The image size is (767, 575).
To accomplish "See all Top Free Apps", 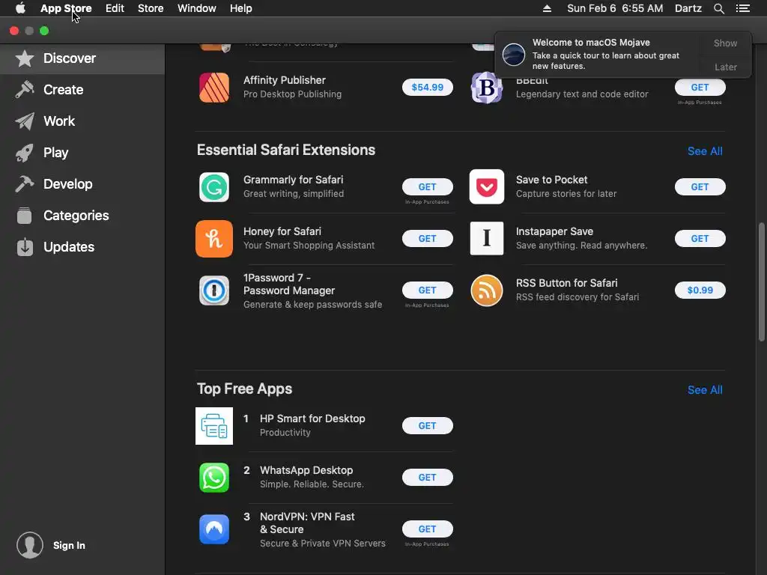I will tap(705, 389).
